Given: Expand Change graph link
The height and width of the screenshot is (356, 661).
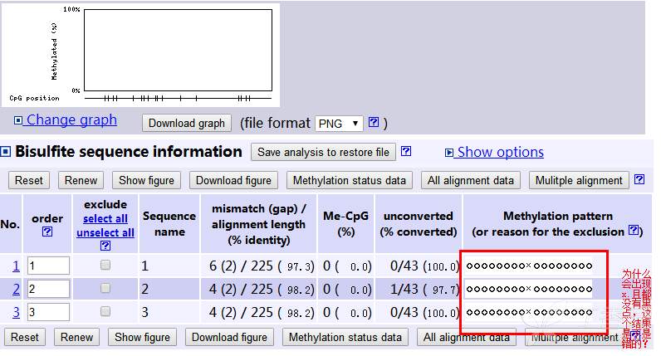Looking at the screenshot, I should pos(66,120).
